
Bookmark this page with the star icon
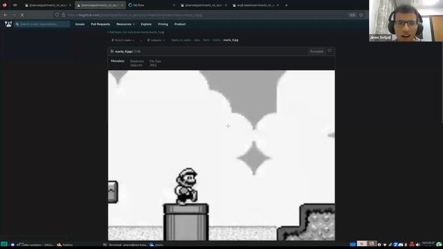[x=361, y=15]
